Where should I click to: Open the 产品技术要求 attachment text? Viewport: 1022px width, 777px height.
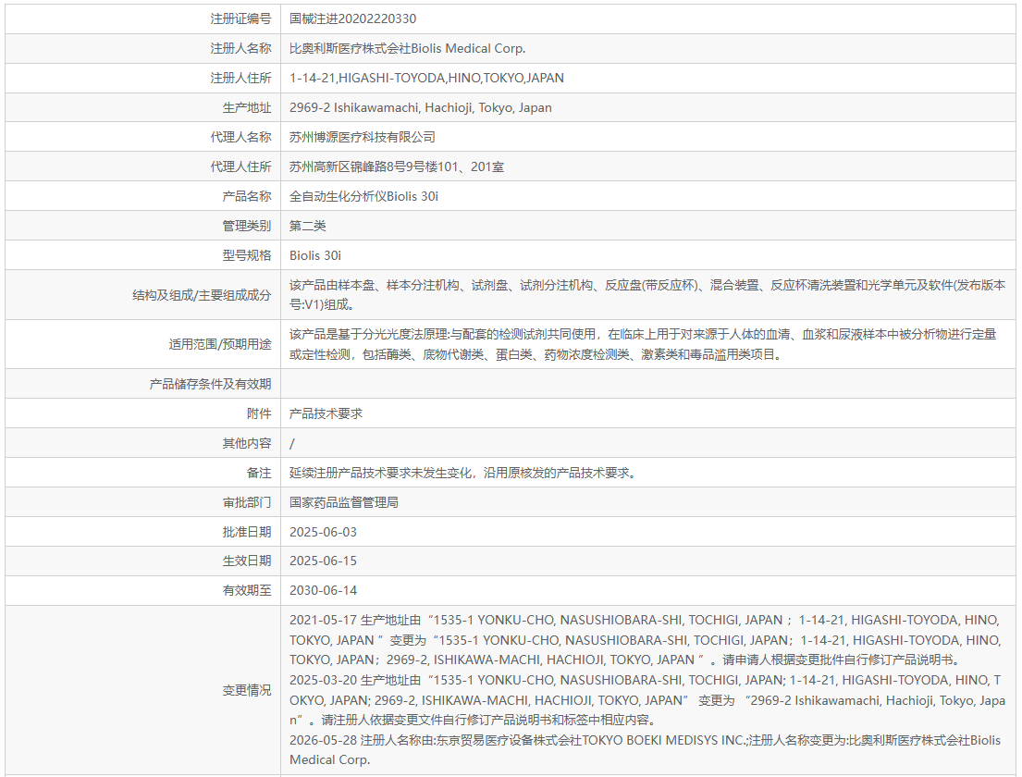click(x=326, y=413)
